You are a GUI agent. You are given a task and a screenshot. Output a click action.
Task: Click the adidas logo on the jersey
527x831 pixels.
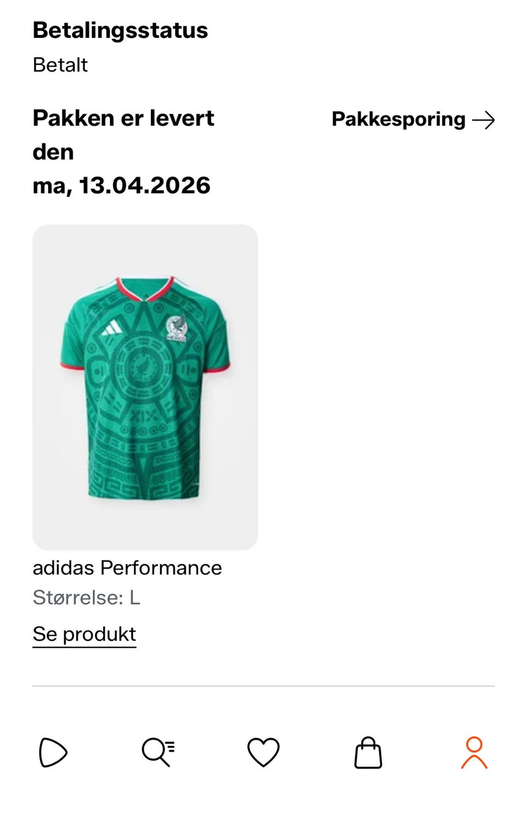pos(112,328)
